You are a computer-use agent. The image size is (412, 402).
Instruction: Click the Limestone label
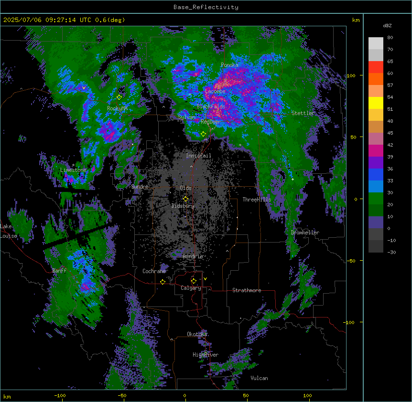(x=73, y=170)
